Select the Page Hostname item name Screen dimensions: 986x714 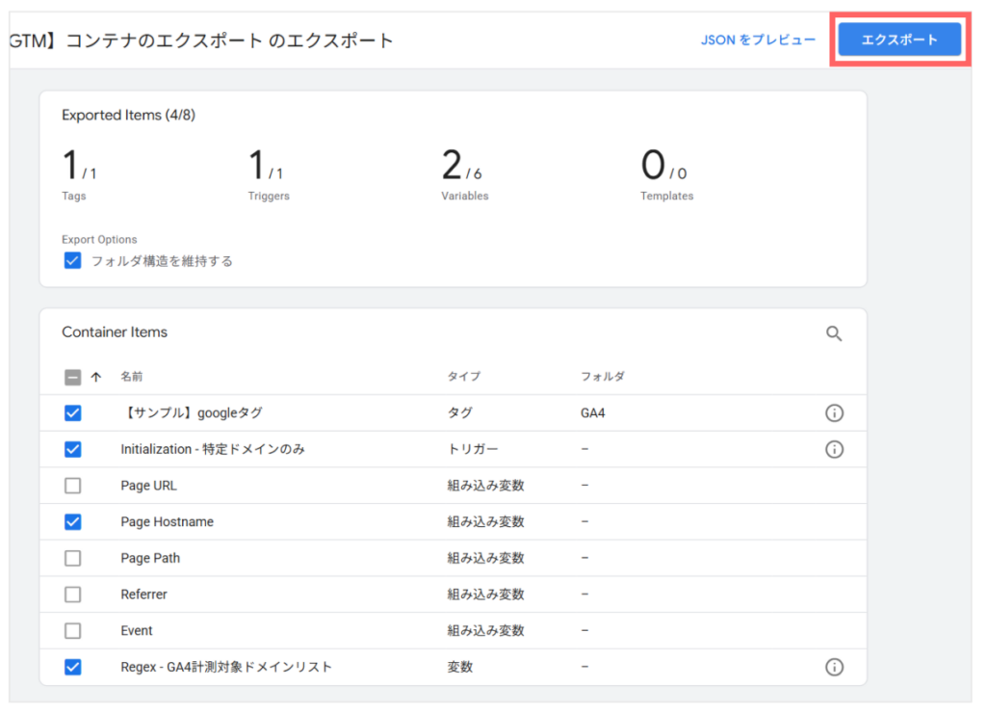pyautogui.click(x=167, y=521)
